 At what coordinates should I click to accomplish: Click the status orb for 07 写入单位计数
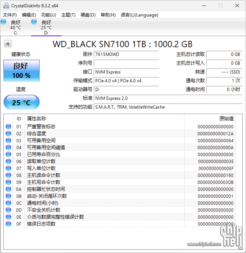click(8, 168)
